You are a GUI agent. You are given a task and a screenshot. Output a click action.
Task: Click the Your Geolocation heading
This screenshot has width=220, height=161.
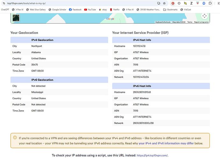click(x=24, y=33)
